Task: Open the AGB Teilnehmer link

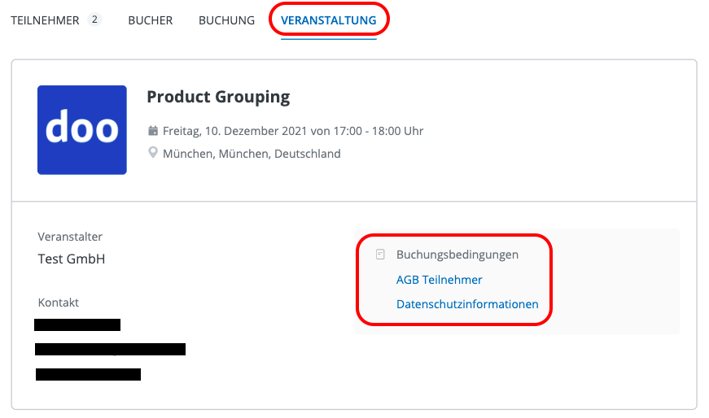Action: tap(440, 280)
